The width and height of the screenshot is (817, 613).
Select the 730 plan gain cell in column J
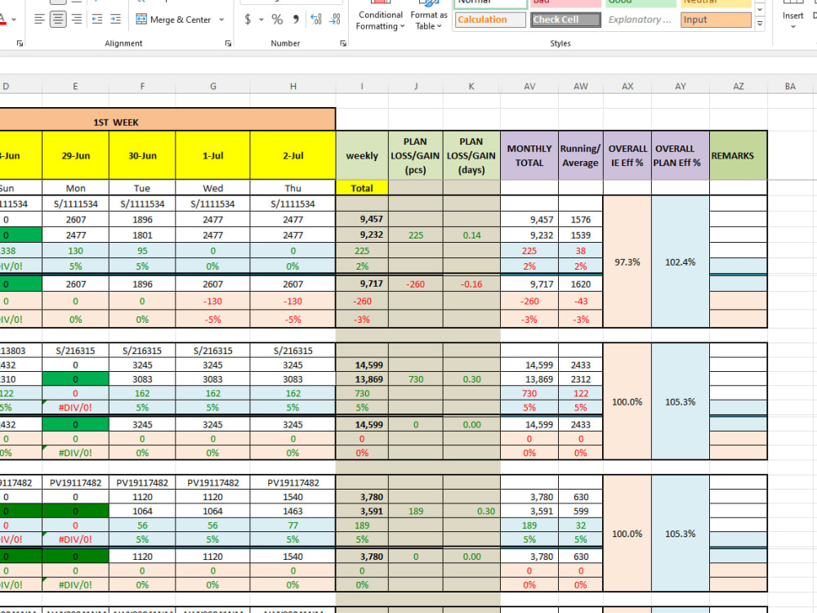pos(415,379)
